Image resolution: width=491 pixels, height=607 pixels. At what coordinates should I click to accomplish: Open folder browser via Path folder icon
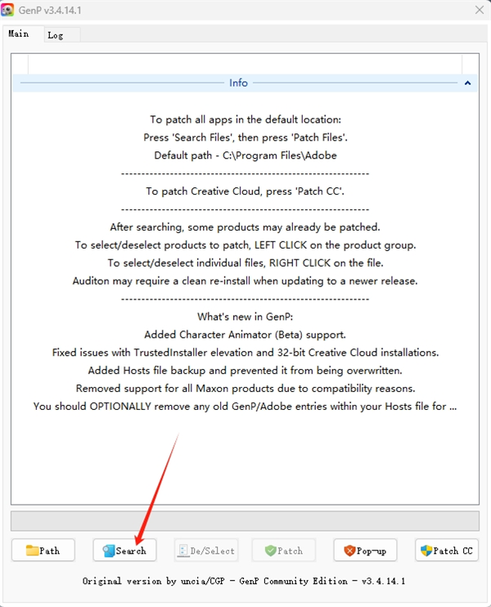coord(32,550)
